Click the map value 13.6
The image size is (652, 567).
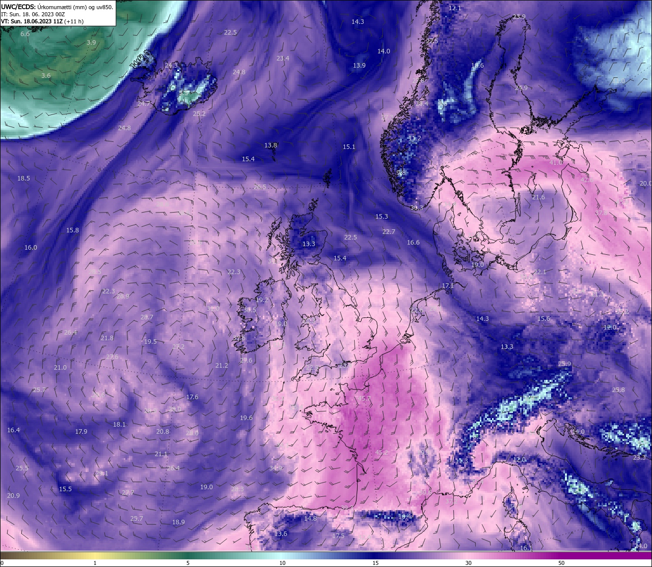pyautogui.click(x=281, y=534)
